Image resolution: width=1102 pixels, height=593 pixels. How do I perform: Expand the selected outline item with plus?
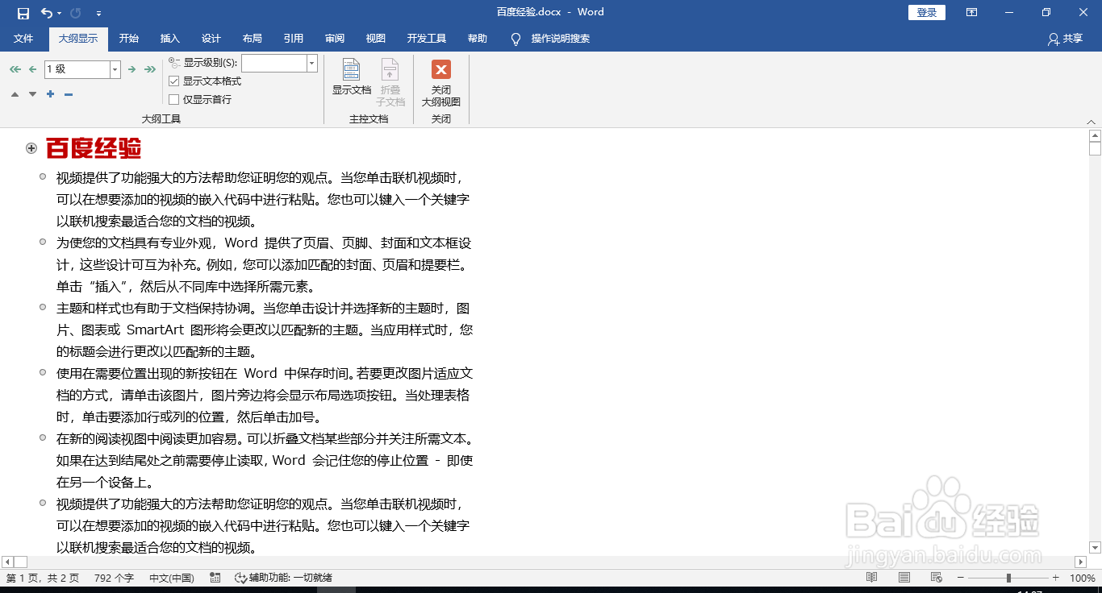50,94
